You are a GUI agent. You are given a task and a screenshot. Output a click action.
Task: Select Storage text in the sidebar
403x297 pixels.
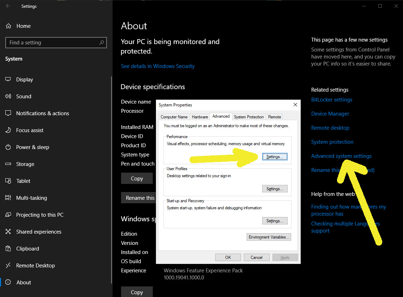pos(25,164)
